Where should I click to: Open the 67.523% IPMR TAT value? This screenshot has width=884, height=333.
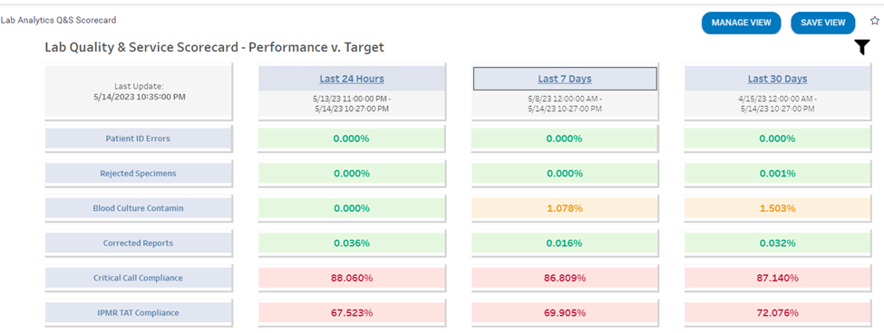tap(352, 313)
